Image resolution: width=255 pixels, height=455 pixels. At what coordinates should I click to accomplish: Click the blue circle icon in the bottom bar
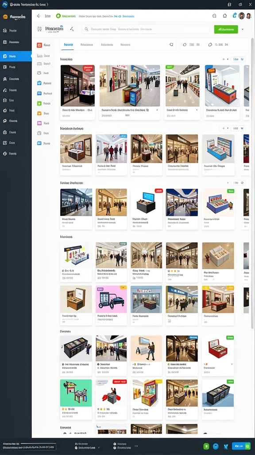point(216,446)
